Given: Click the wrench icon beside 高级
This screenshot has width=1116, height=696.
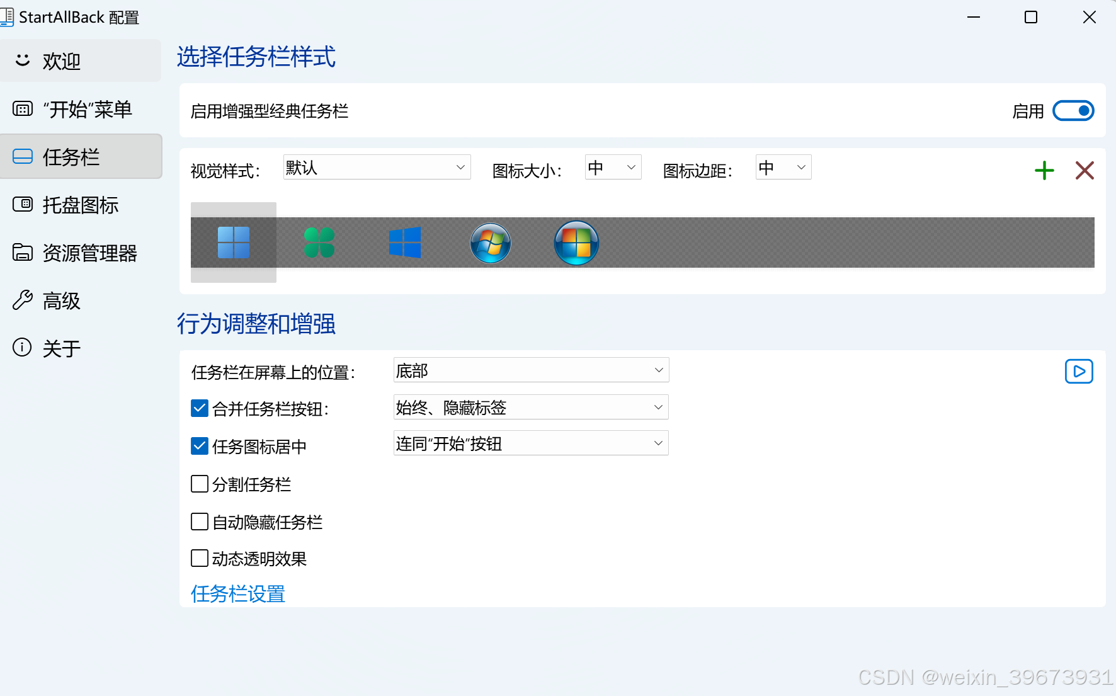Looking at the screenshot, I should point(23,300).
